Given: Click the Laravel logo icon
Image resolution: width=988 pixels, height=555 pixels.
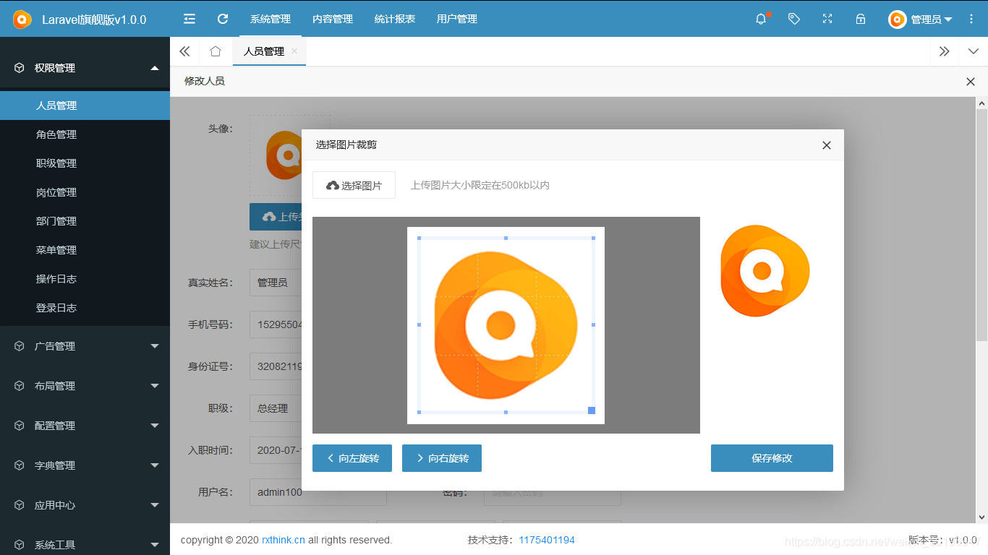Looking at the screenshot, I should [22, 20].
